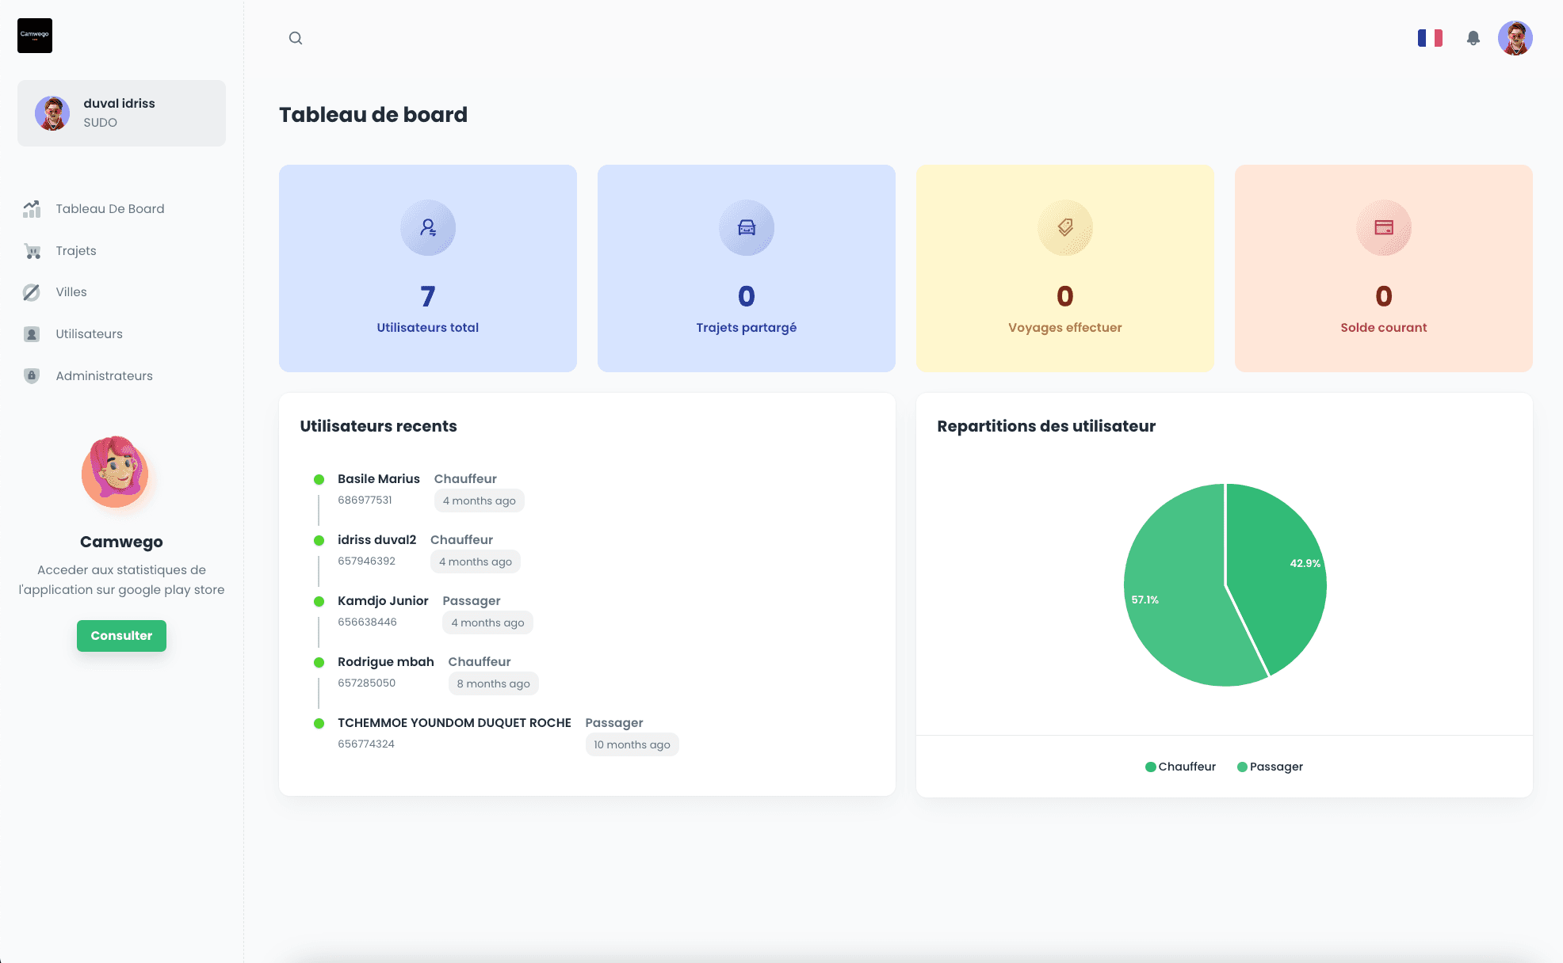Click the Administrateurs lock icon in sidebar

click(32, 375)
